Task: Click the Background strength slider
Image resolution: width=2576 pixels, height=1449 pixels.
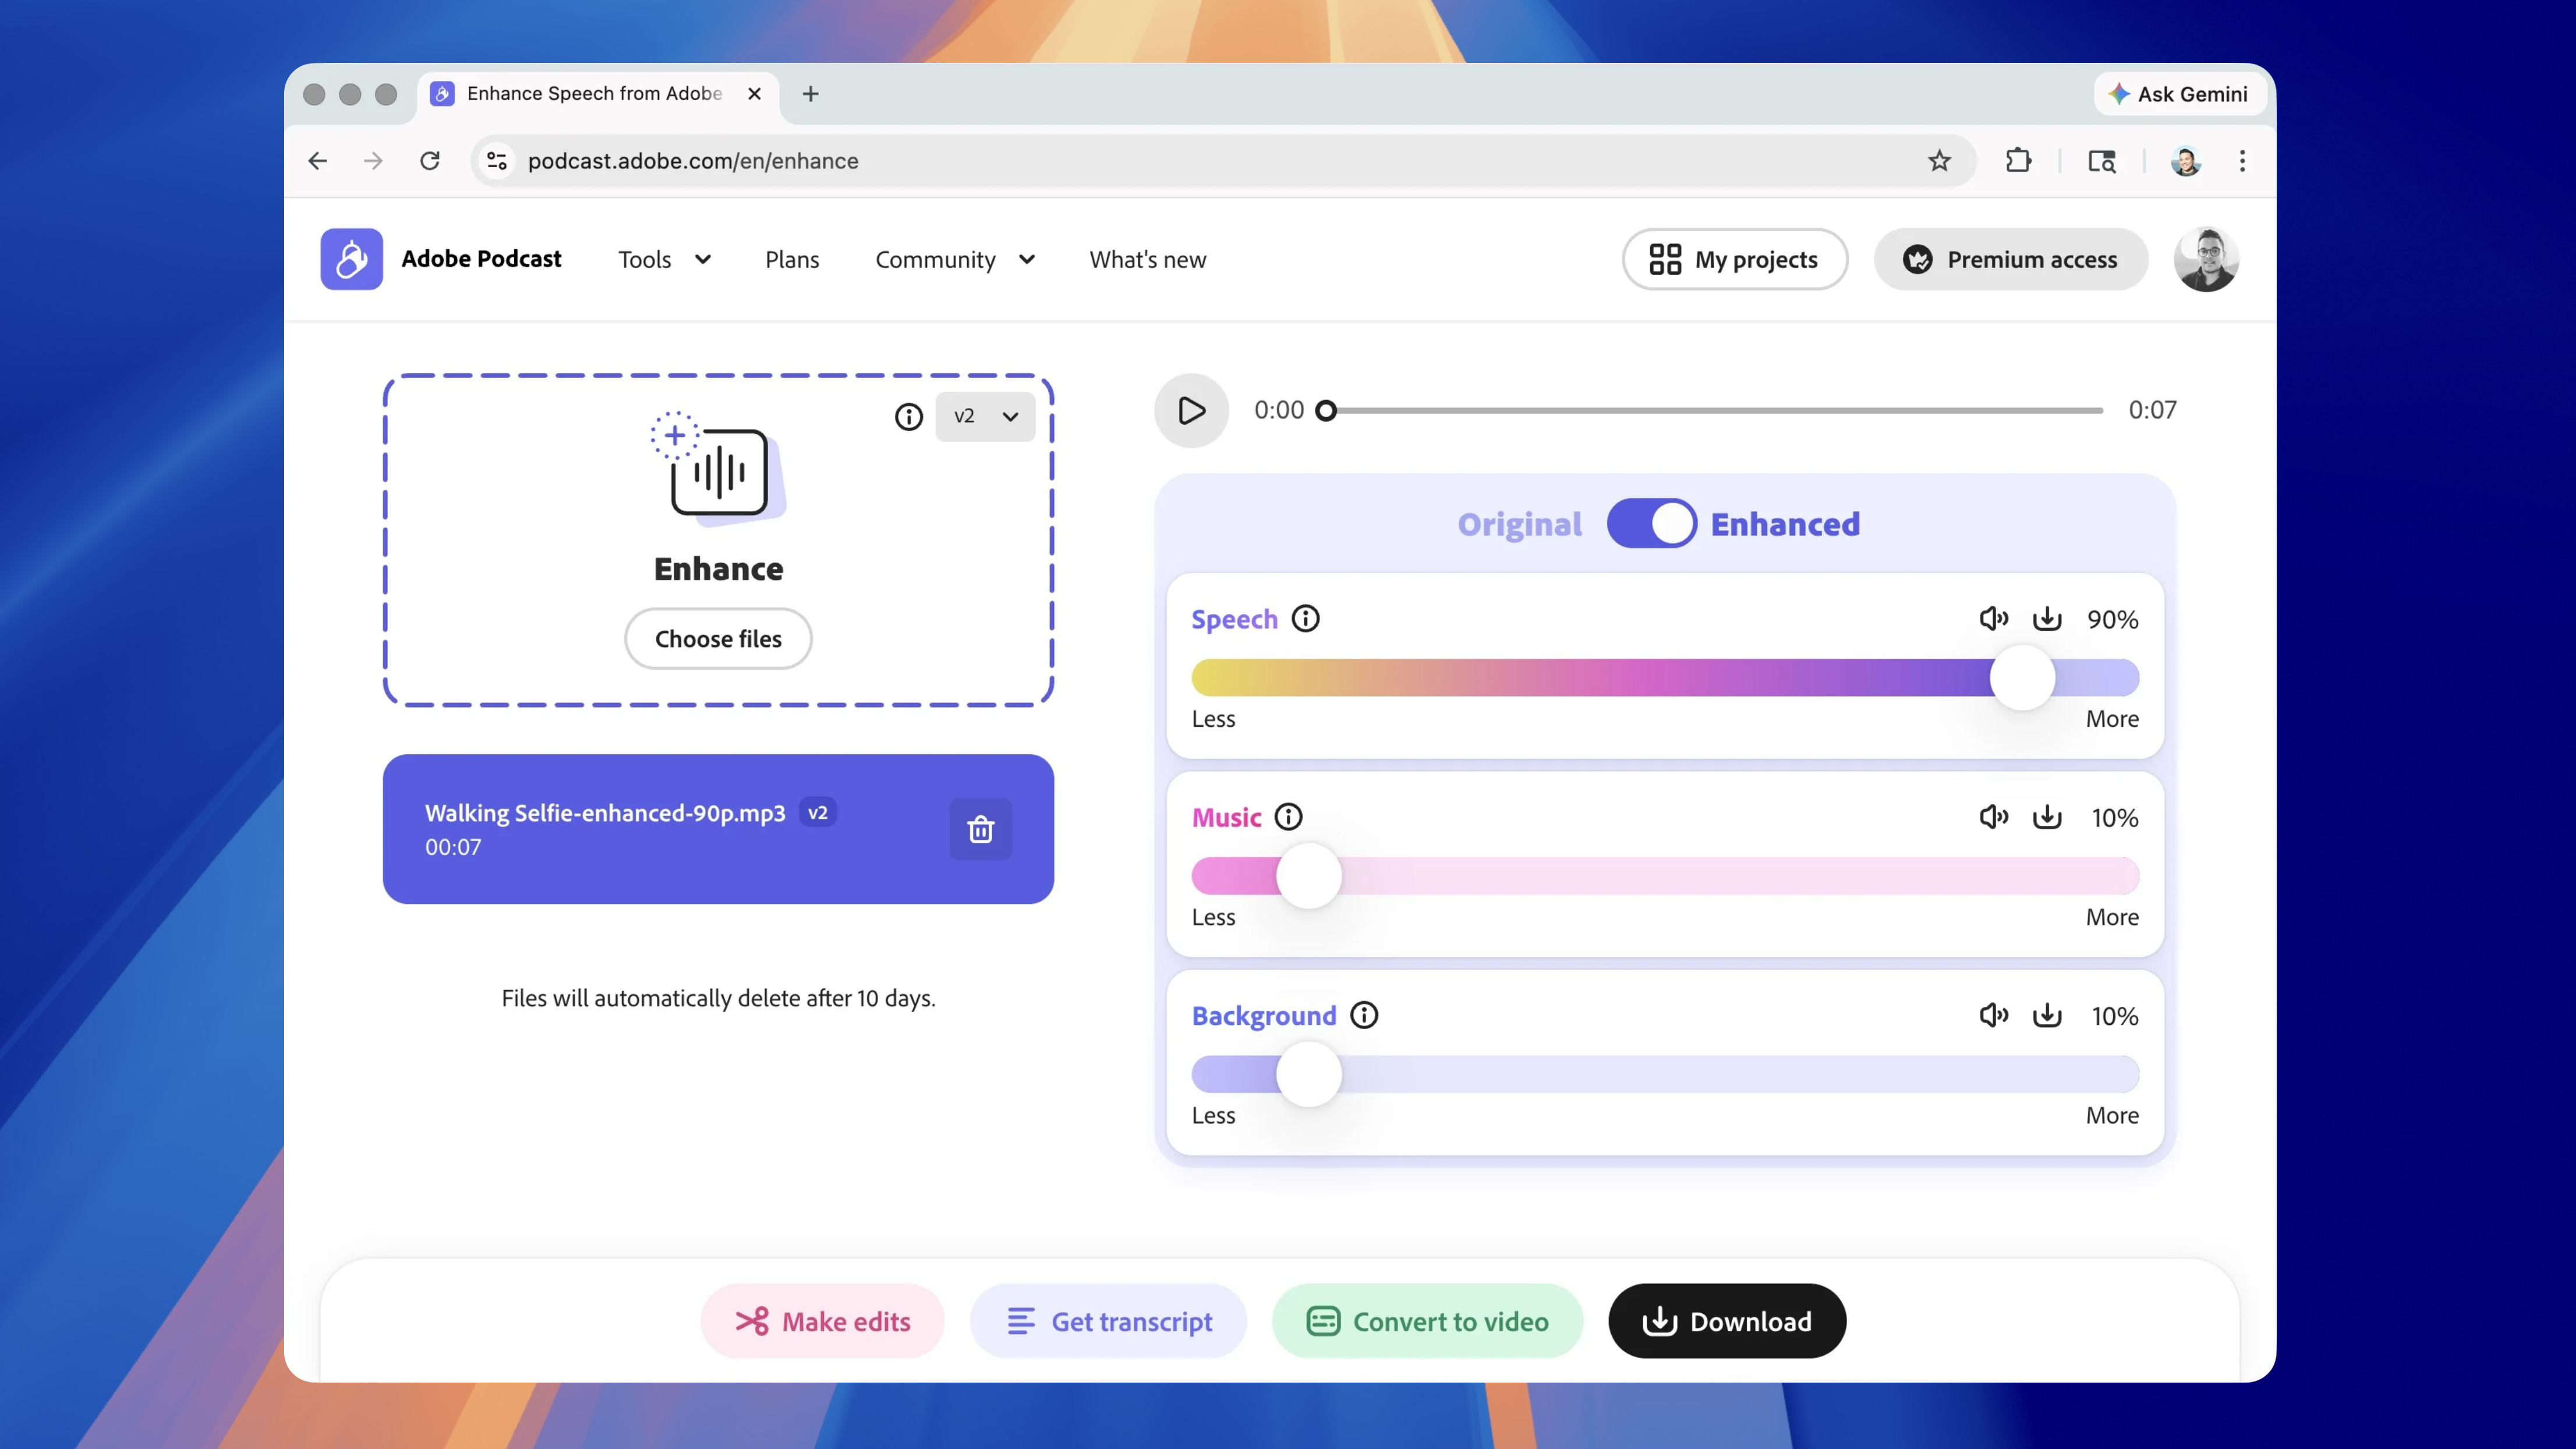Action: (1665, 1074)
